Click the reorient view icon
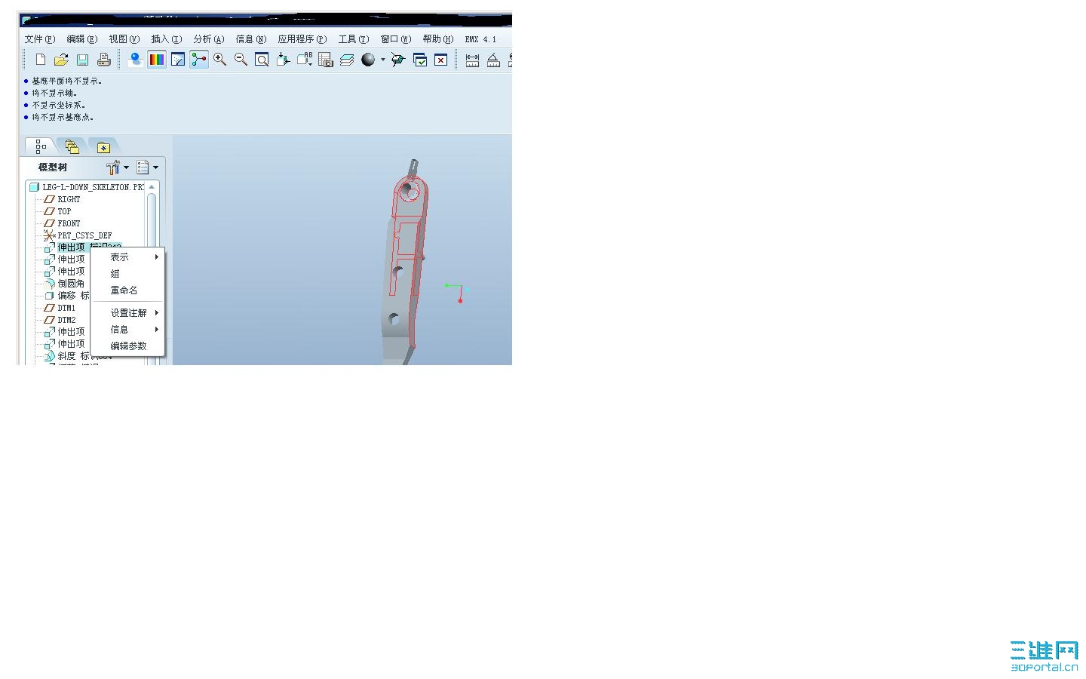Image resolution: width=1086 pixels, height=679 pixels. coord(283,60)
